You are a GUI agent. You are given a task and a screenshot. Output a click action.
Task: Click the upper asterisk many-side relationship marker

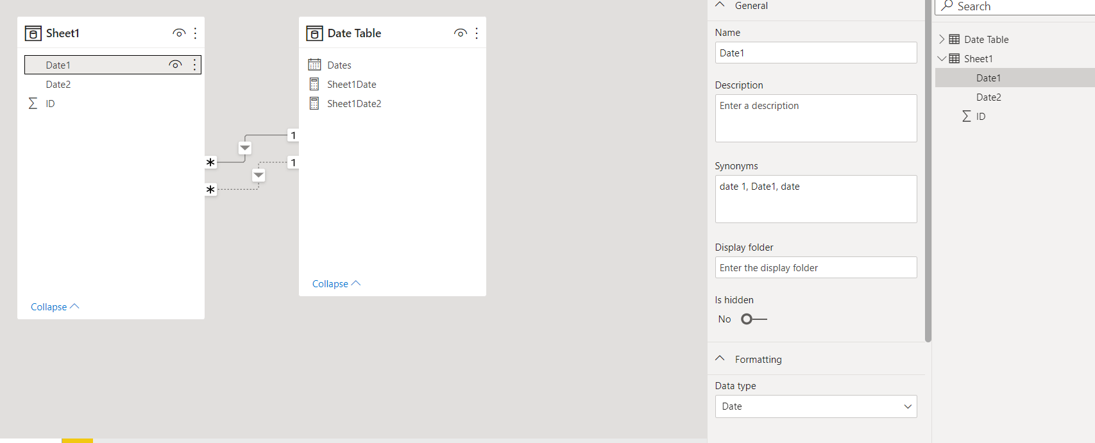click(x=210, y=162)
